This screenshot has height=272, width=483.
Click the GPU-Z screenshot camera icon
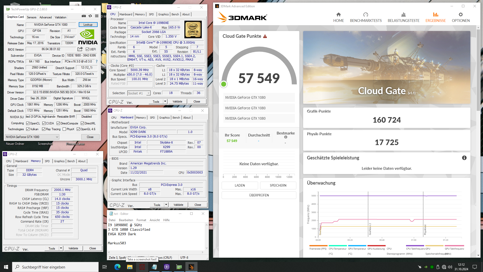pos(84,16)
